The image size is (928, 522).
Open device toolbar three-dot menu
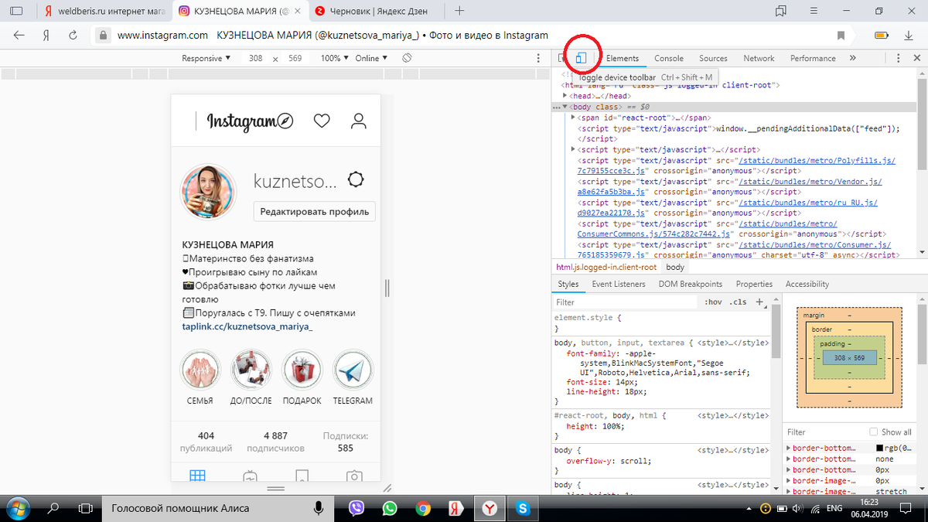coord(539,58)
